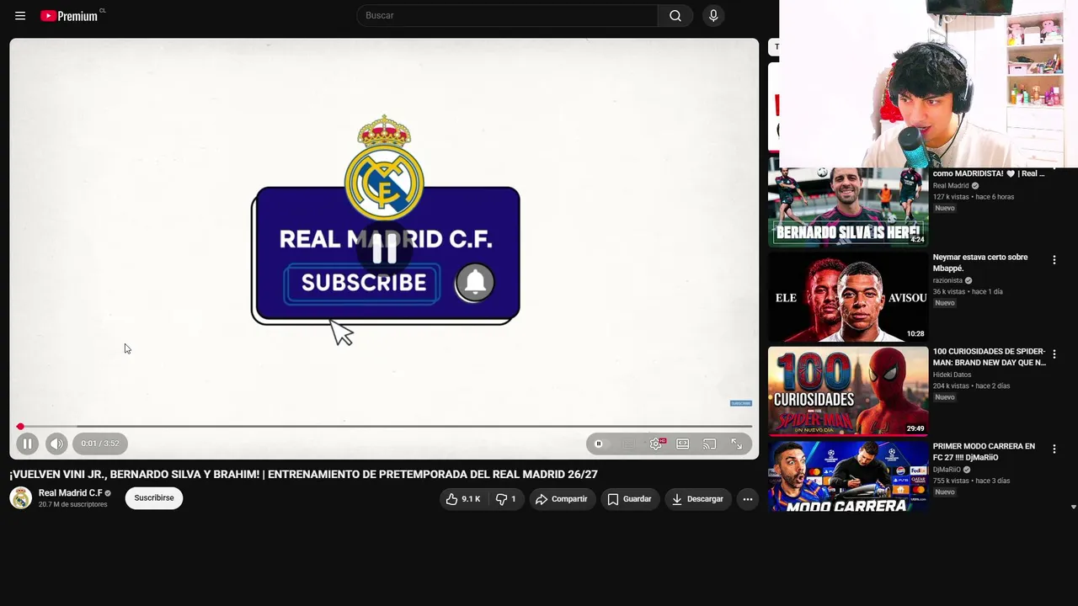Toggle subtitles in the player
Viewport: 1078px width, 606px height.
click(629, 444)
